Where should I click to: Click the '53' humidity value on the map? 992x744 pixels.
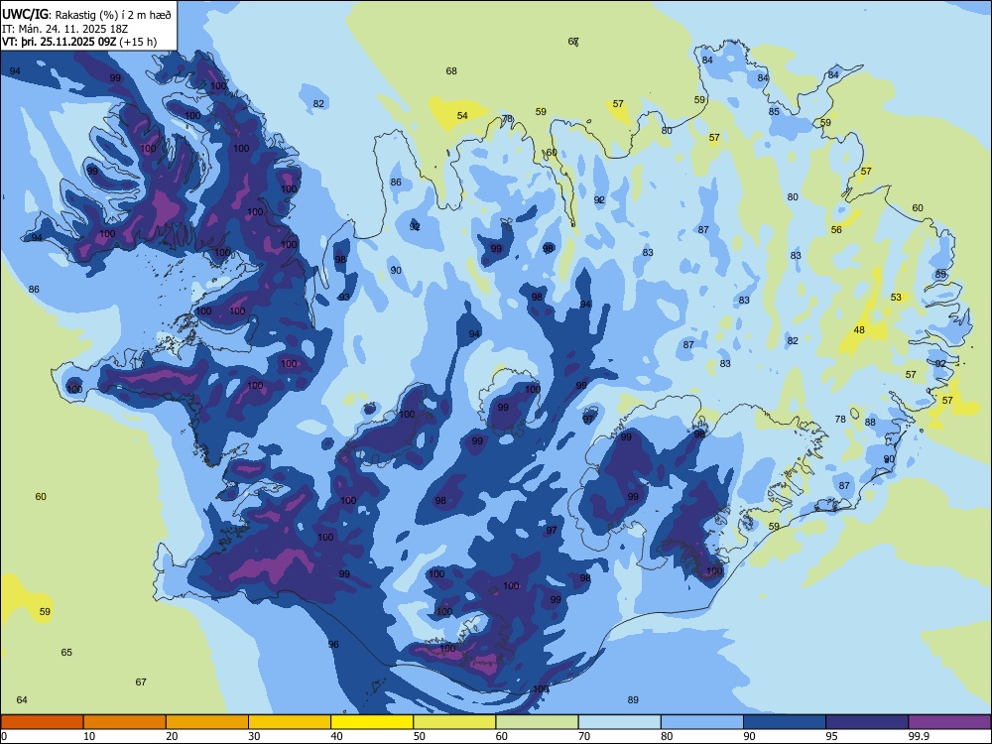pyautogui.click(x=896, y=297)
